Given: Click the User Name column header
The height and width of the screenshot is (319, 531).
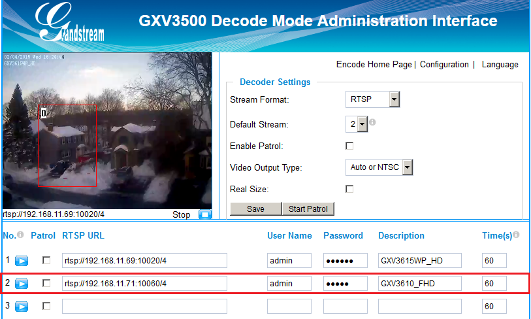Looking at the screenshot, I should coord(289,235).
